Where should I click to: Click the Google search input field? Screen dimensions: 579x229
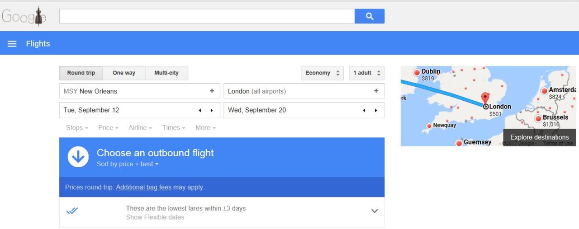tap(207, 16)
